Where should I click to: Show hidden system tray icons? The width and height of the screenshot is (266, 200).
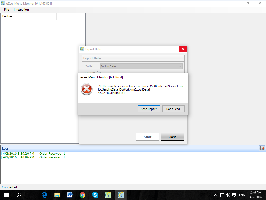click(215, 195)
